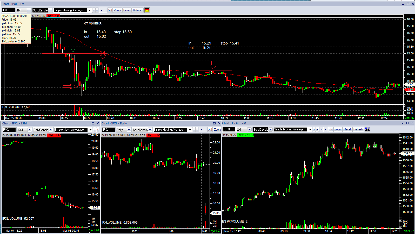Open 13M timeframe dropdown arrow
The width and height of the screenshot is (415, 234).
click(30, 130)
